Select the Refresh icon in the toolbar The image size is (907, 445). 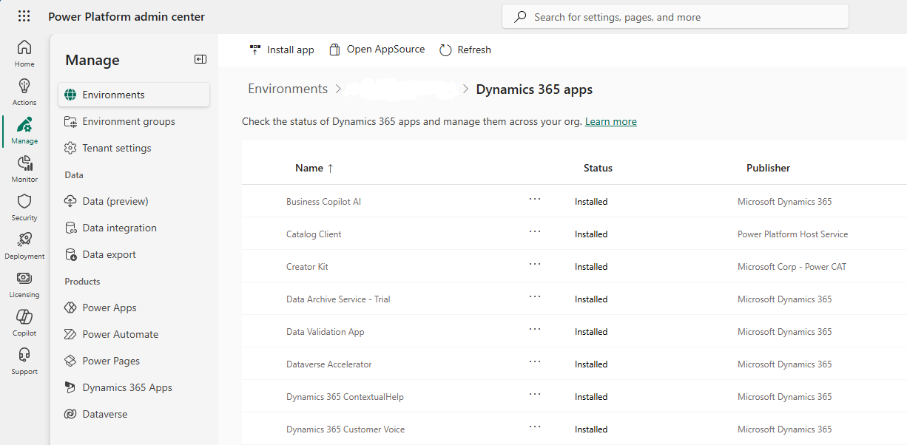coord(465,50)
